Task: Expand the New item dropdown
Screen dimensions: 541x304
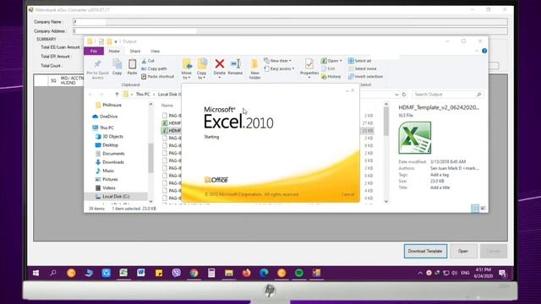Action: pyautogui.click(x=278, y=61)
